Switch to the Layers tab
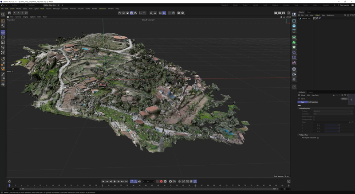355x194 pixels. coord(311,92)
